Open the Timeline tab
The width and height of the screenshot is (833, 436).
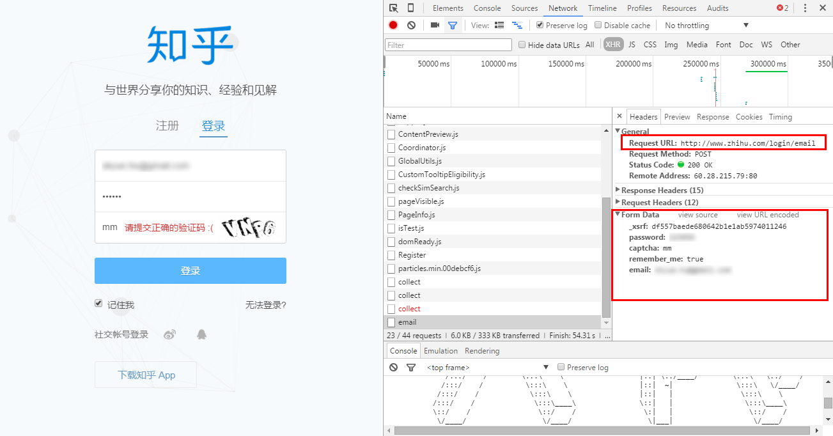[602, 8]
